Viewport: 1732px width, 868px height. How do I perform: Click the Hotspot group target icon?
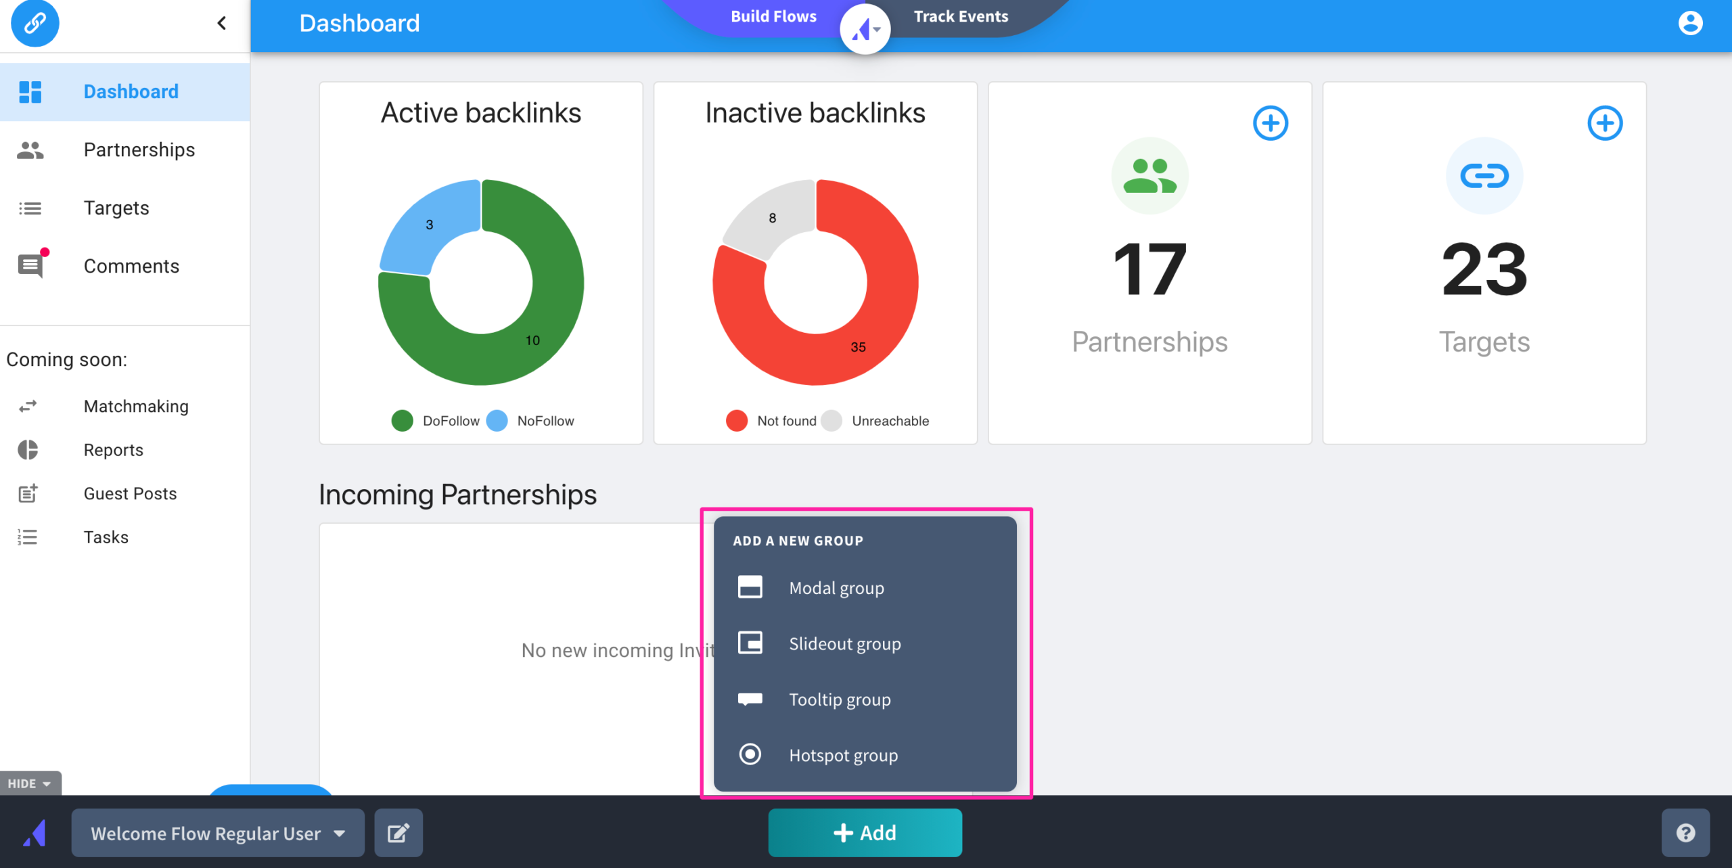coord(750,754)
